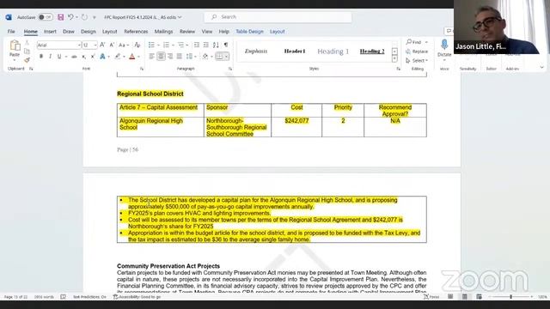Click the Text Highlight Color button
The image size is (550, 309).
coord(118,57)
